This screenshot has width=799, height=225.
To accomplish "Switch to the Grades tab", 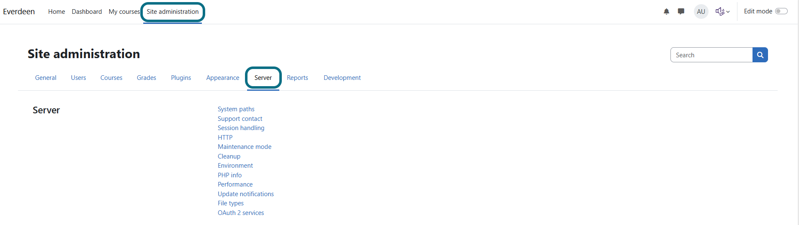I will pos(147,78).
